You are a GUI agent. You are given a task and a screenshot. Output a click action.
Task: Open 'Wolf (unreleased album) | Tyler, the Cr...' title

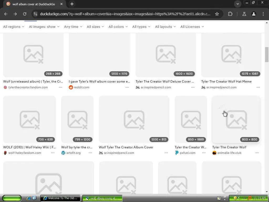pos(33,82)
